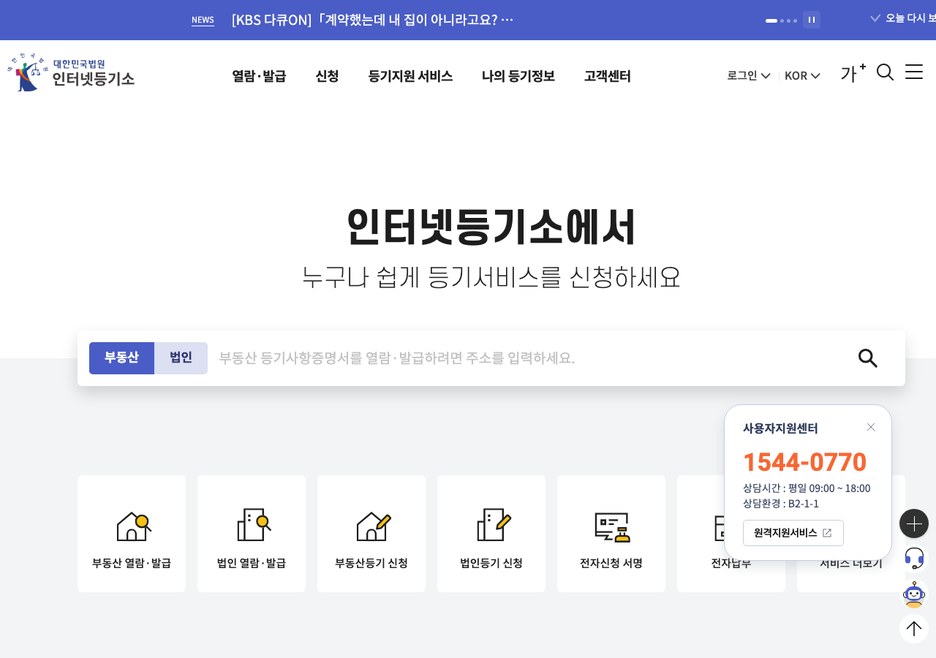Select the first news slide indicator

(x=771, y=20)
